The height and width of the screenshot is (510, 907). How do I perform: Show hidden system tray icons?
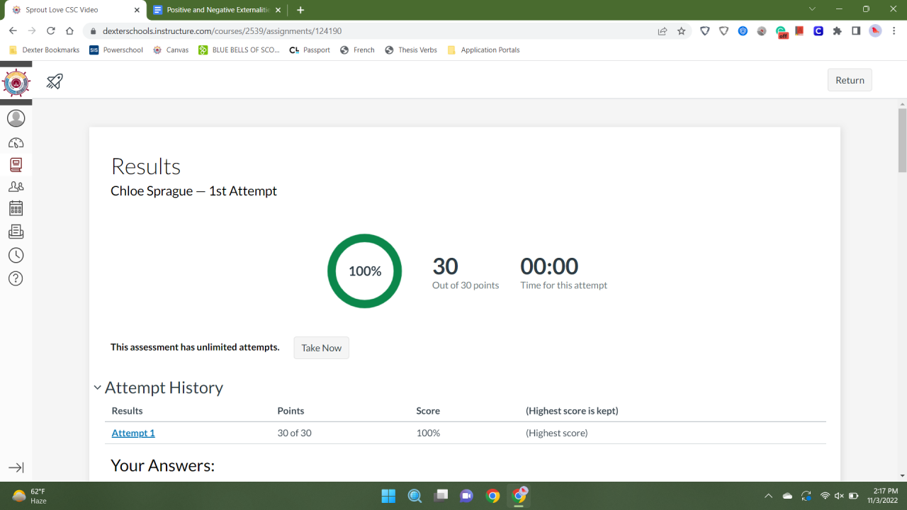tap(768, 496)
